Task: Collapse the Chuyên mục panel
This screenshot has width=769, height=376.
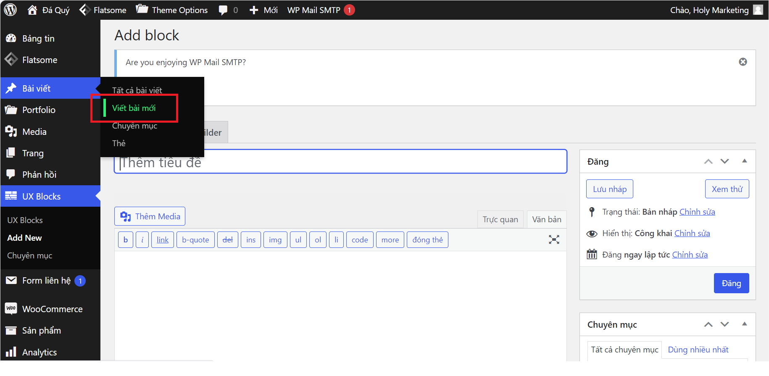Action: (x=744, y=324)
